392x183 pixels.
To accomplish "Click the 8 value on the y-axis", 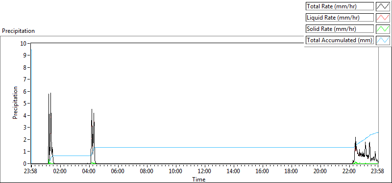I will pyautogui.click(x=25, y=67).
